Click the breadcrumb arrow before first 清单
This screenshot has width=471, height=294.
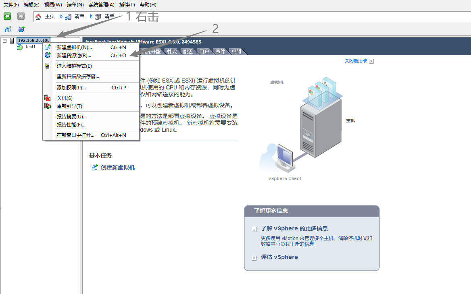click(x=61, y=17)
